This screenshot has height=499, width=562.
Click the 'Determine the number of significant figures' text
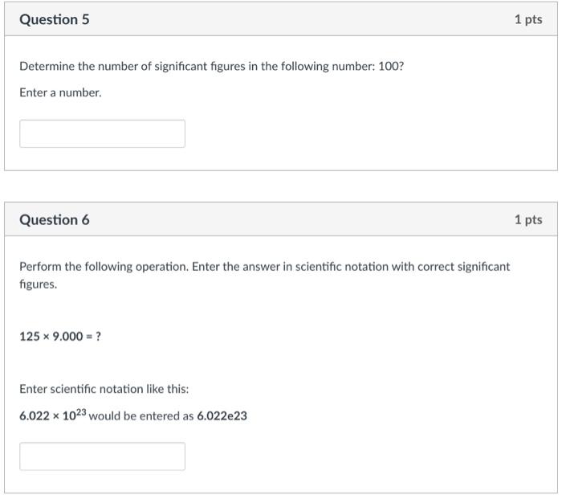coord(161,66)
